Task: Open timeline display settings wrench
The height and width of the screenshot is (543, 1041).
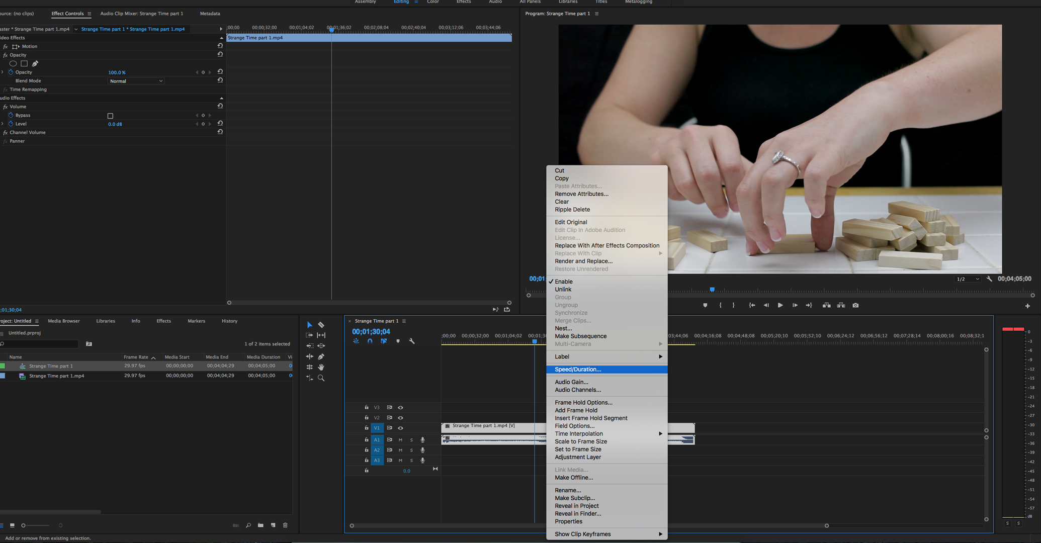Action: point(412,341)
